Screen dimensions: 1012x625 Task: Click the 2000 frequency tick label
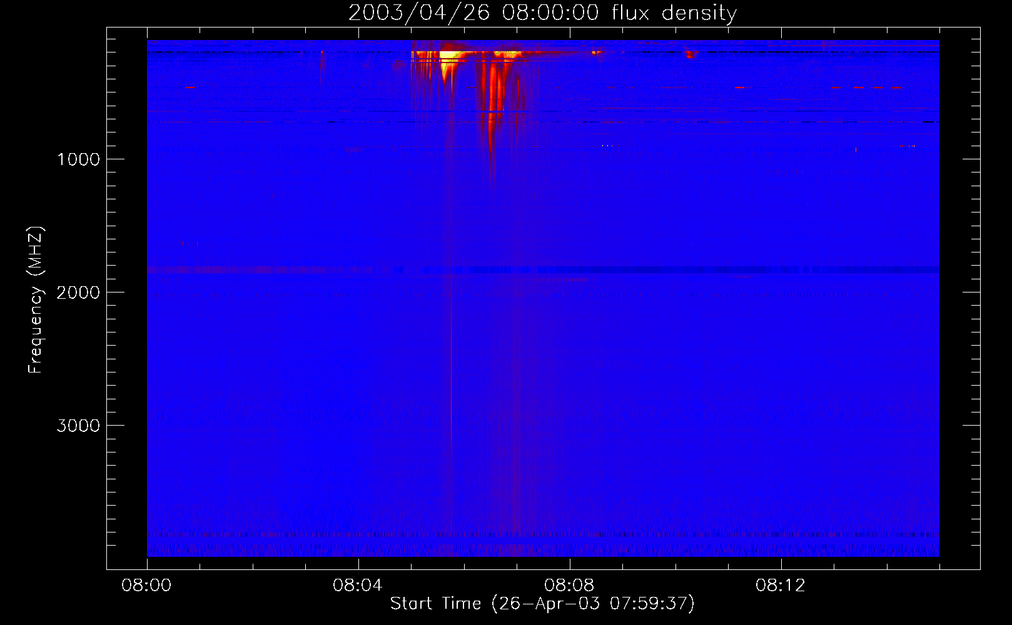click(x=78, y=292)
